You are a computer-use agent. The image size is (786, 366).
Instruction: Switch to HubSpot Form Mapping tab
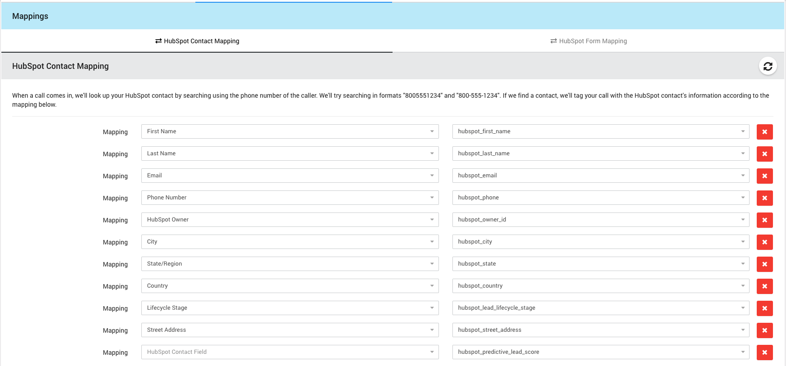tap(588, 41)
